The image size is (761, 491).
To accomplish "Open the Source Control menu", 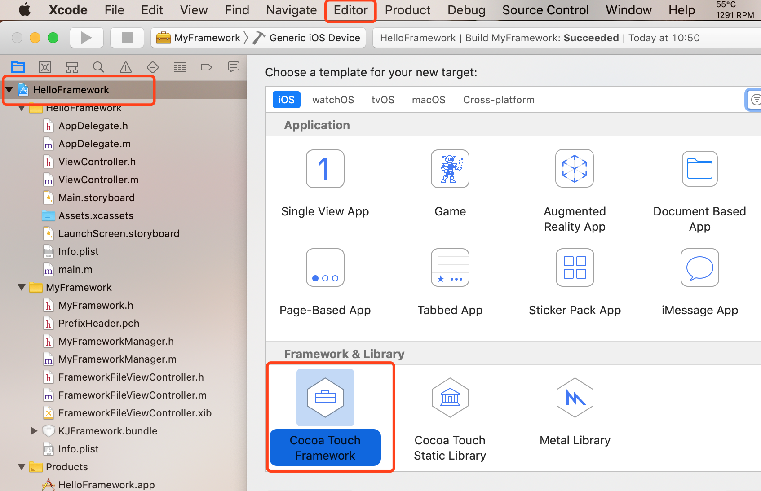I will (545, 10).
